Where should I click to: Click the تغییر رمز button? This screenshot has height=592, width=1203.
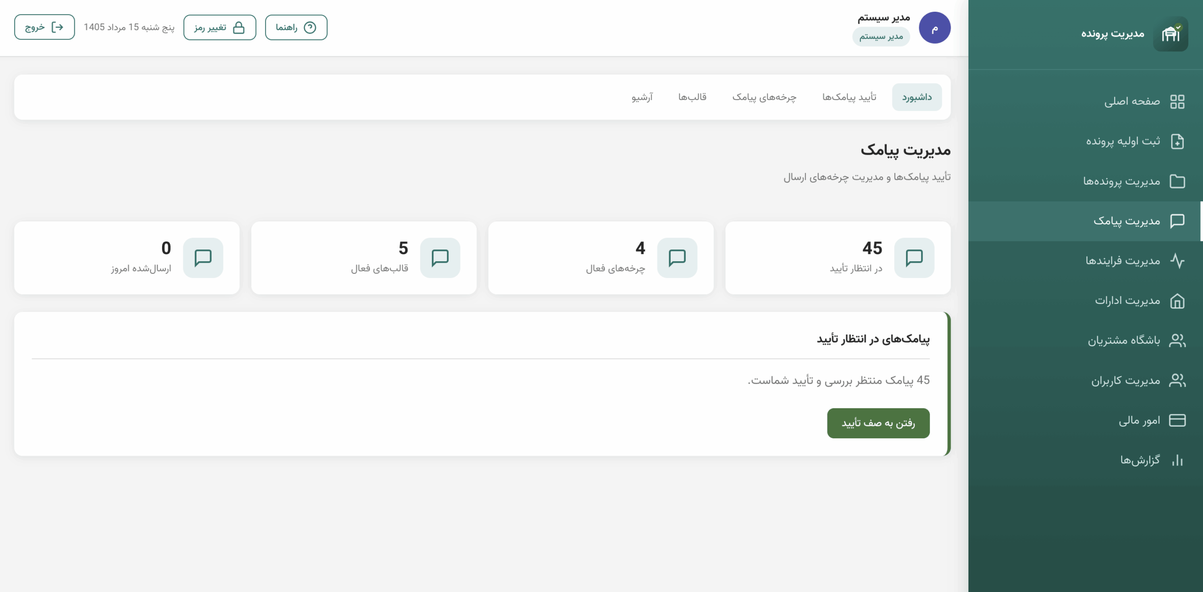pos(220,27)
